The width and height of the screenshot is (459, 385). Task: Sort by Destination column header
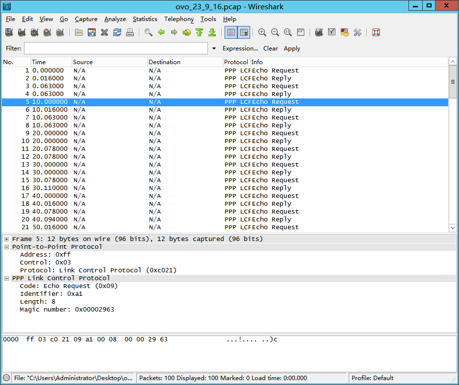185,62
